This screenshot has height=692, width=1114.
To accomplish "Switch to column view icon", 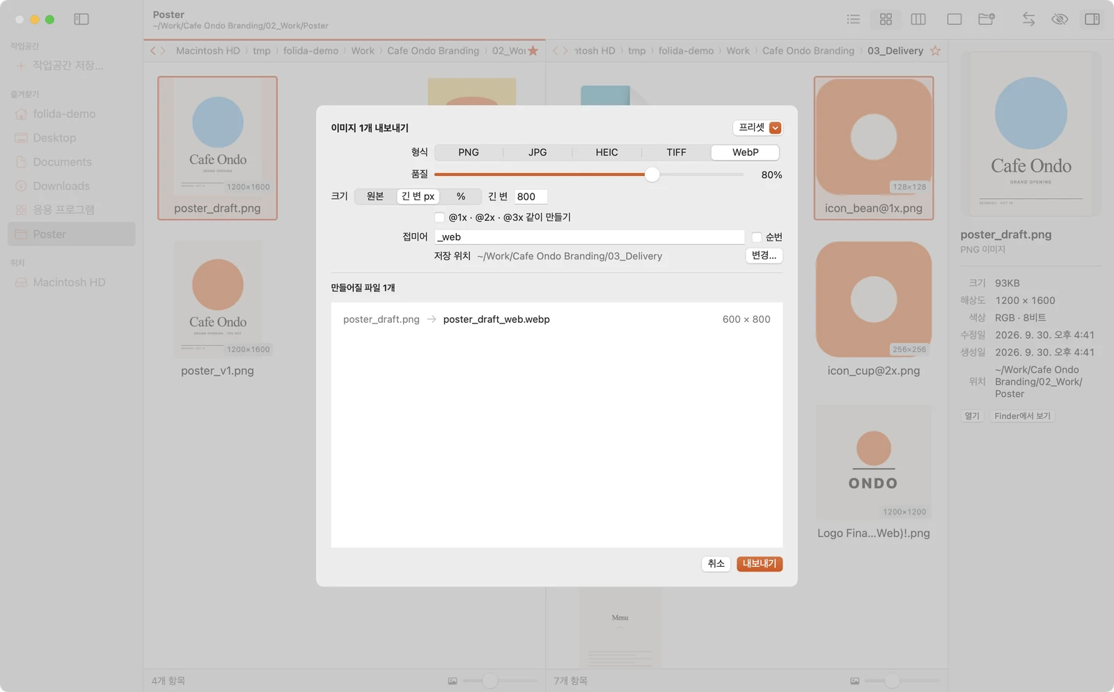I will [x=918, y=19].
